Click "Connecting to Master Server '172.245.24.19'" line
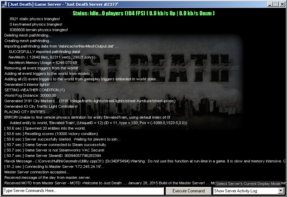This screenshot has height=197, width=287. tap(55, 167)
